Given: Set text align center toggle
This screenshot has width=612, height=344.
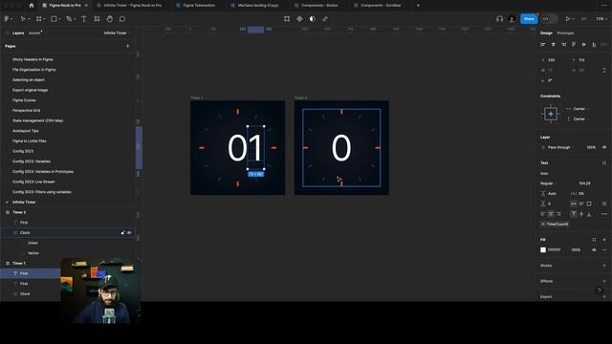Looking at the screenshot, I should pyautogui.click(x=551, y=214).
